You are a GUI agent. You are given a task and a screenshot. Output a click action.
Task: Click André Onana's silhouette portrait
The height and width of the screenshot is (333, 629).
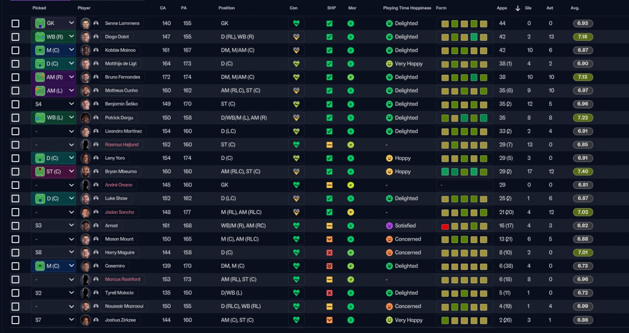click(86, 185)
